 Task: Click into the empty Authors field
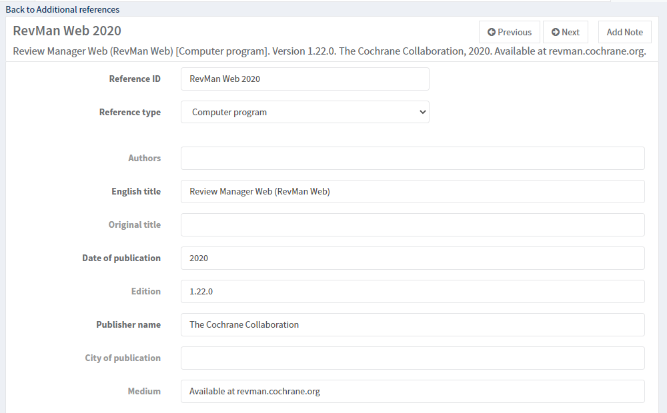point(412,158)
